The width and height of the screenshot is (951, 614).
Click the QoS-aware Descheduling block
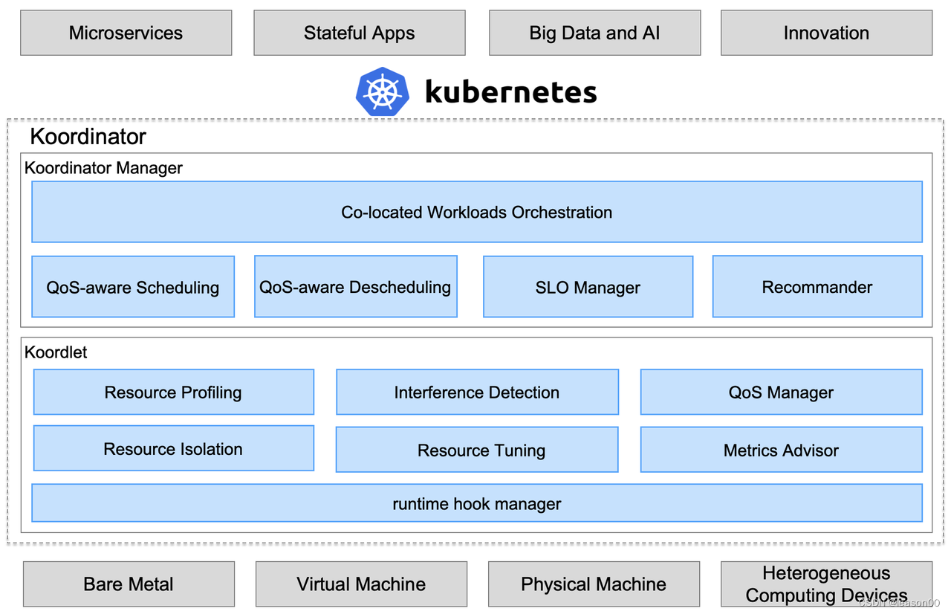coord(356,287)
